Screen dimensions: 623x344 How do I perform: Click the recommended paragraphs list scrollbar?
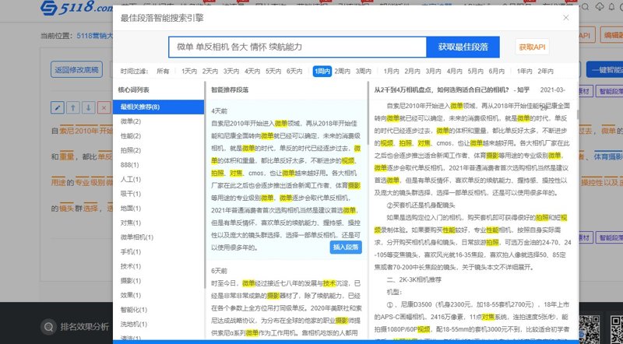pos(368,113)
